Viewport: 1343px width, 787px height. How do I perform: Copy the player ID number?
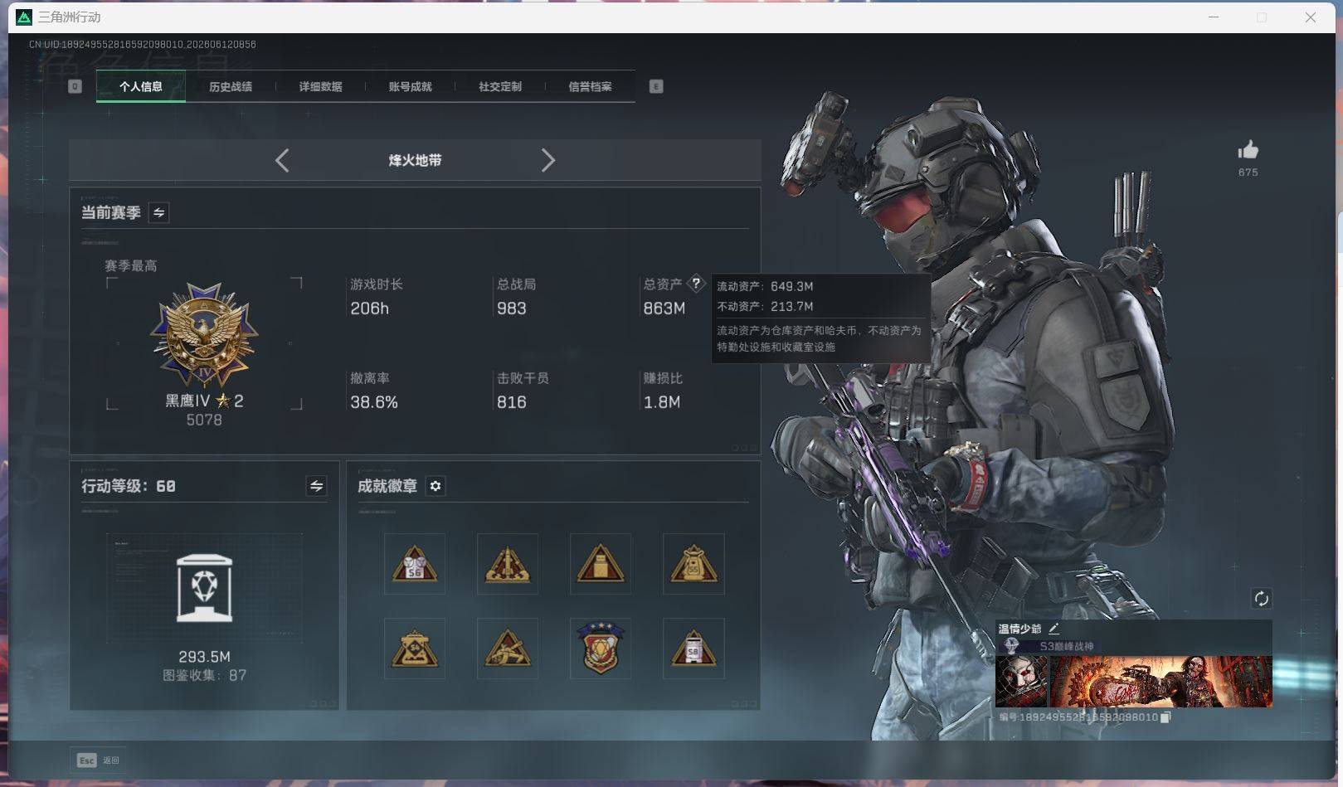[1165, 717]
